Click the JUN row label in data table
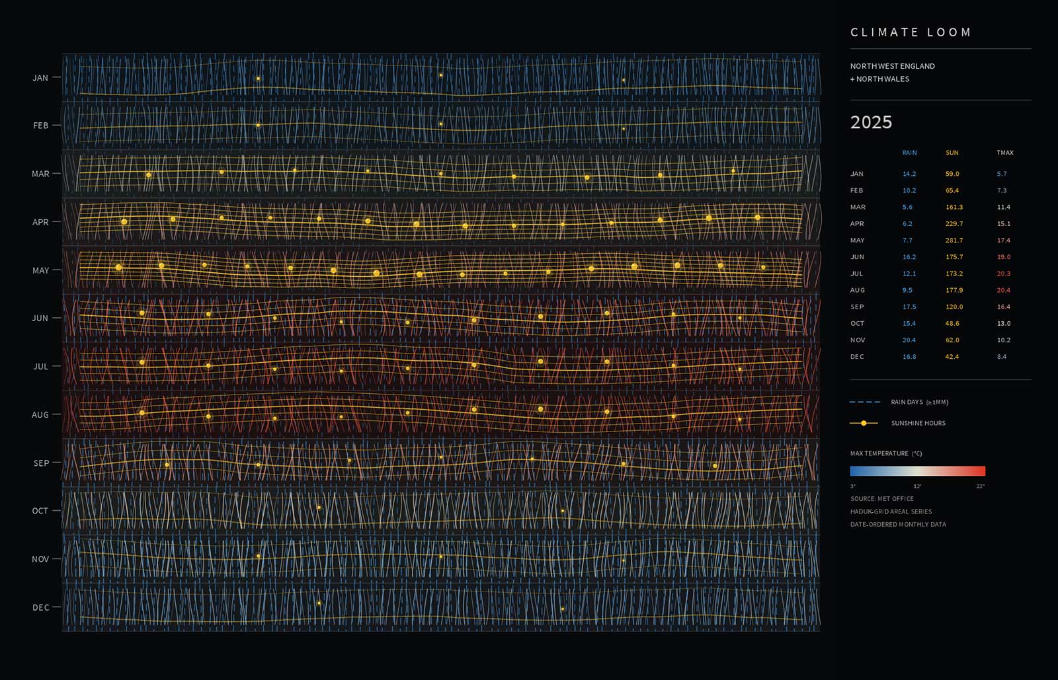 point(857,257)
